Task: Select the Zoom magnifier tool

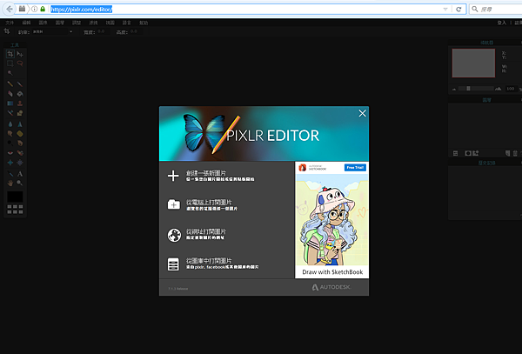Action: coord(20,183)
